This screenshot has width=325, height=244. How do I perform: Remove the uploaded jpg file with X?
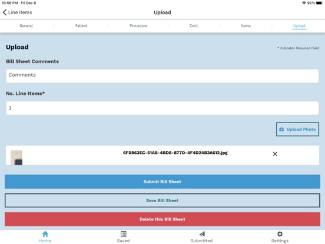click(x=275, y=154)
